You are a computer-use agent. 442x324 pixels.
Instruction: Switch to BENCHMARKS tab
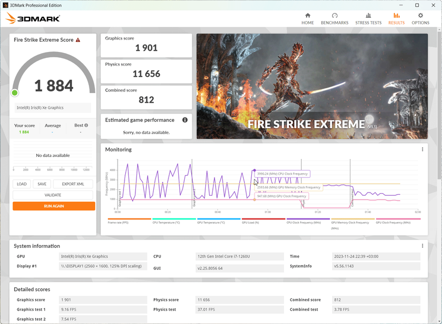pyautogui.click(x=335, y=19)
